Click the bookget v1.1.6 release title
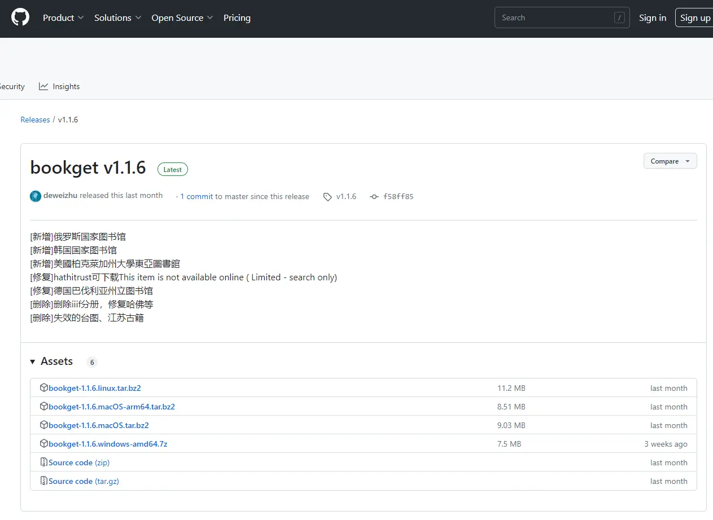 click(x=88, y=168)
